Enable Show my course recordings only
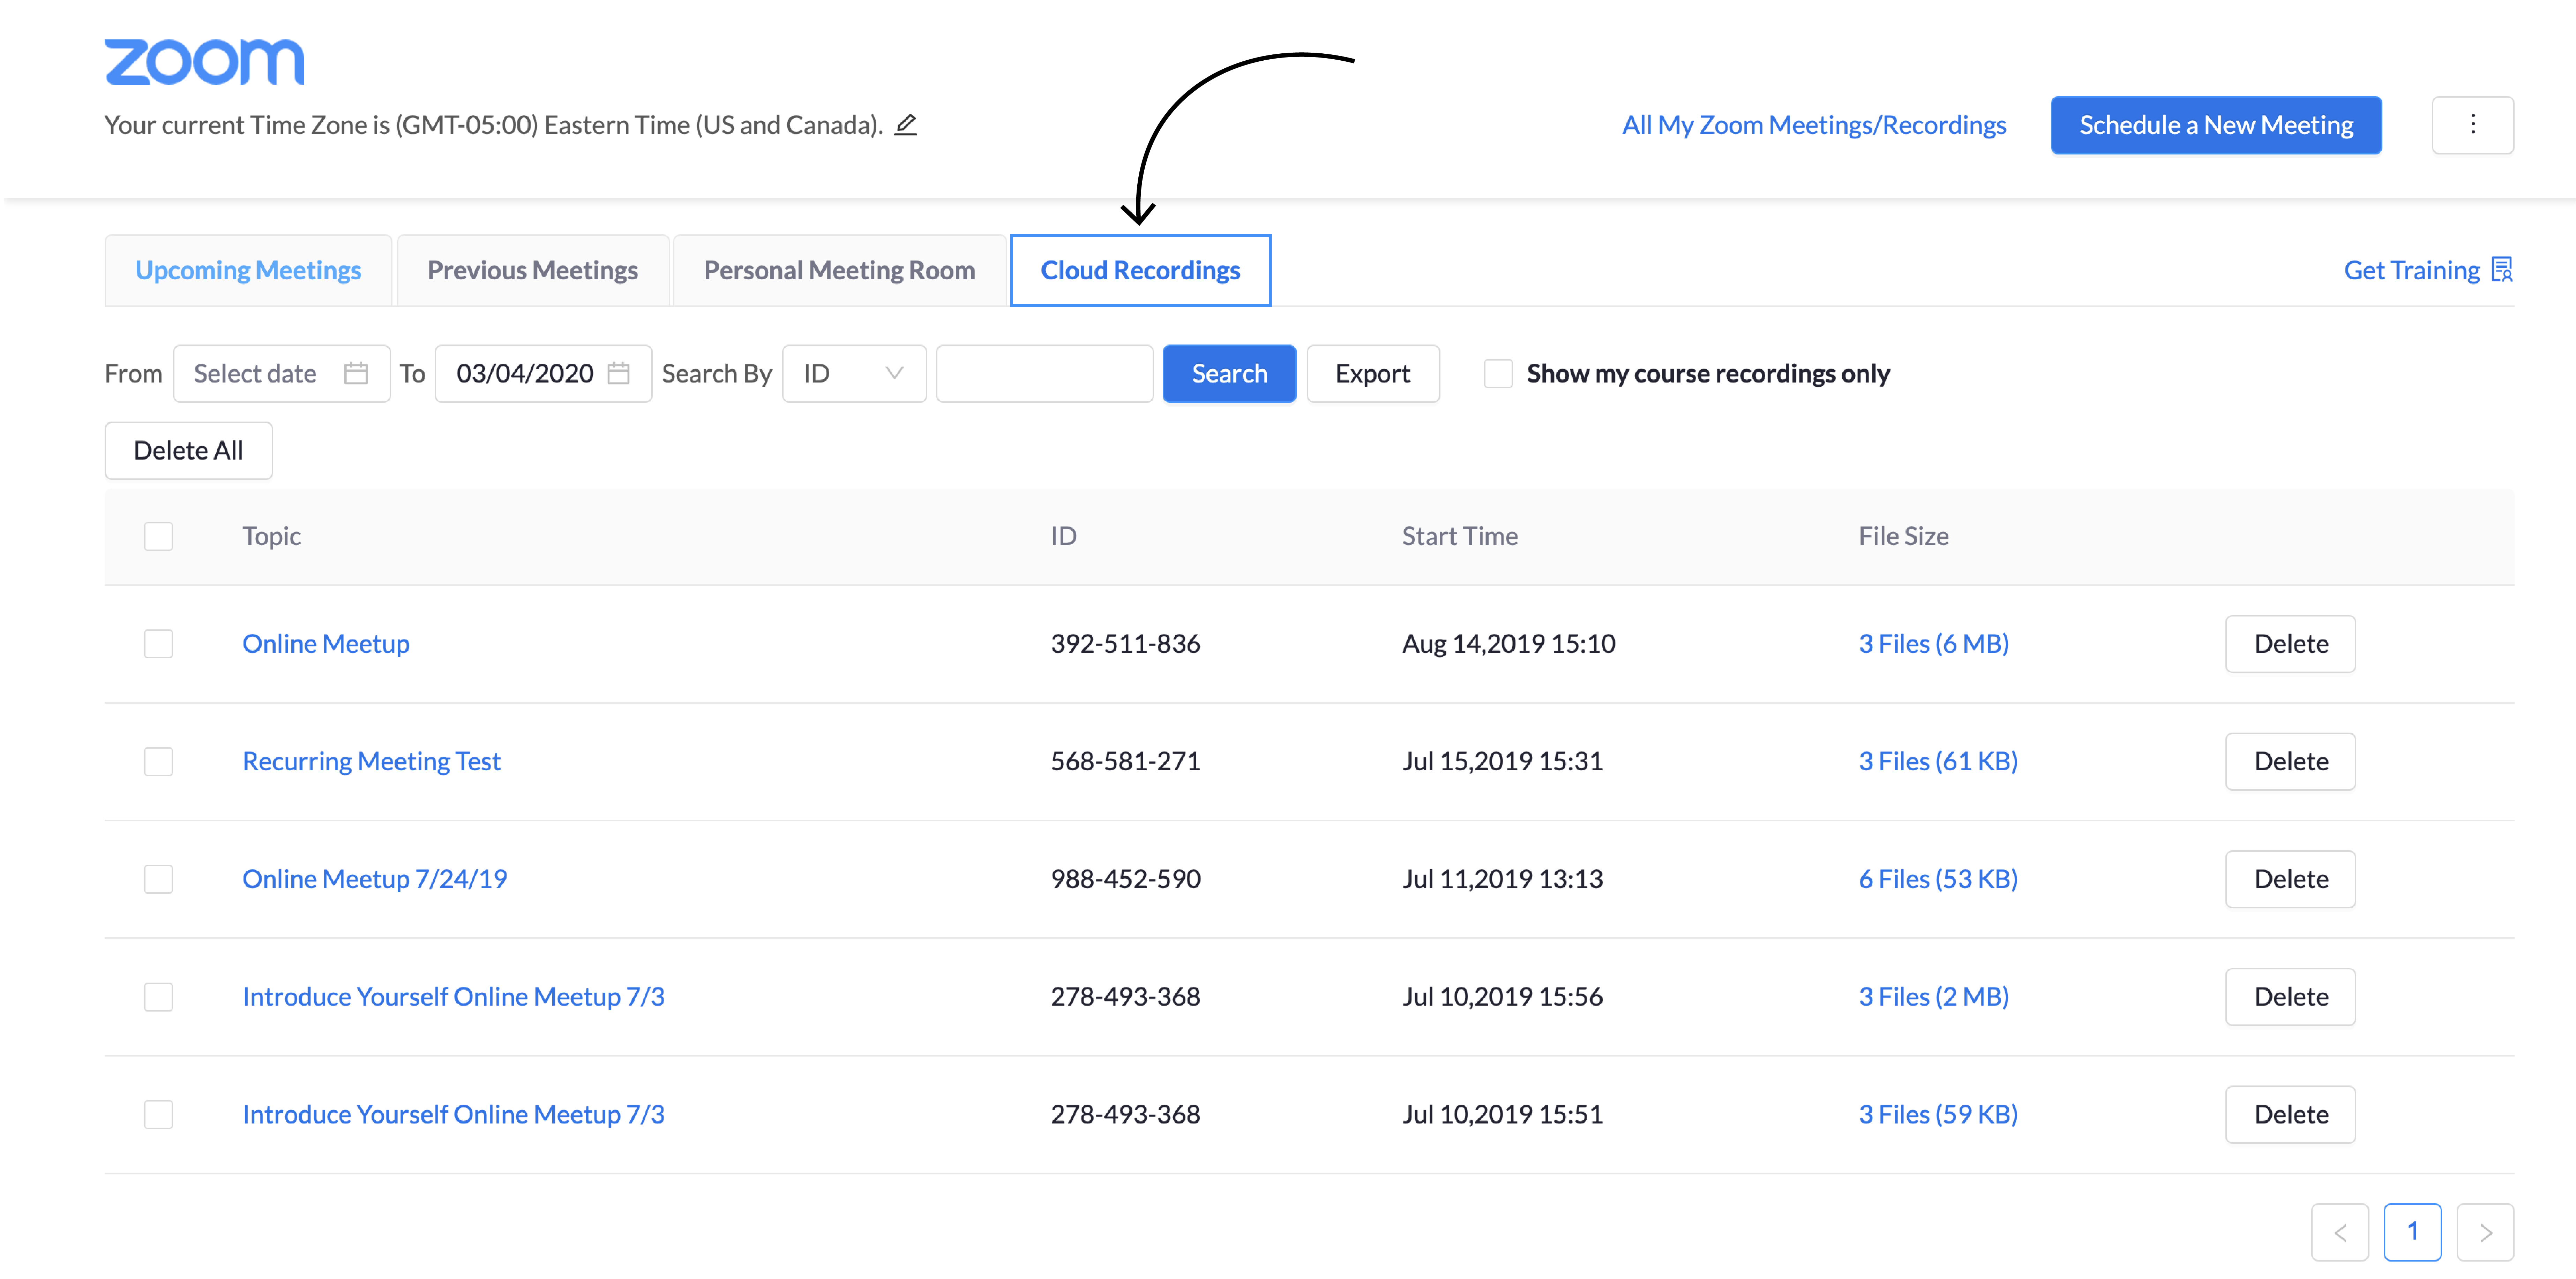This screenshot has height=1279, width=2576. point(1498,374)
